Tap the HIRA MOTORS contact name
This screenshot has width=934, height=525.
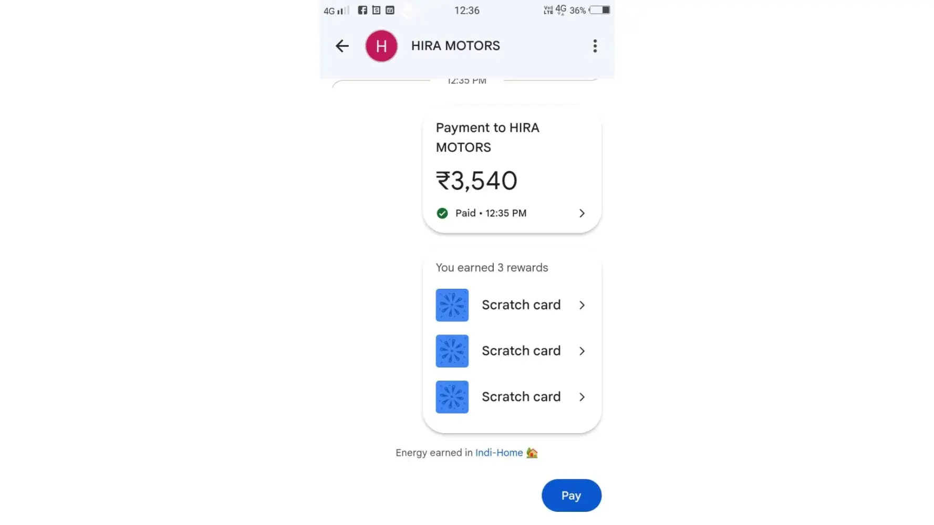pos(455,46)
